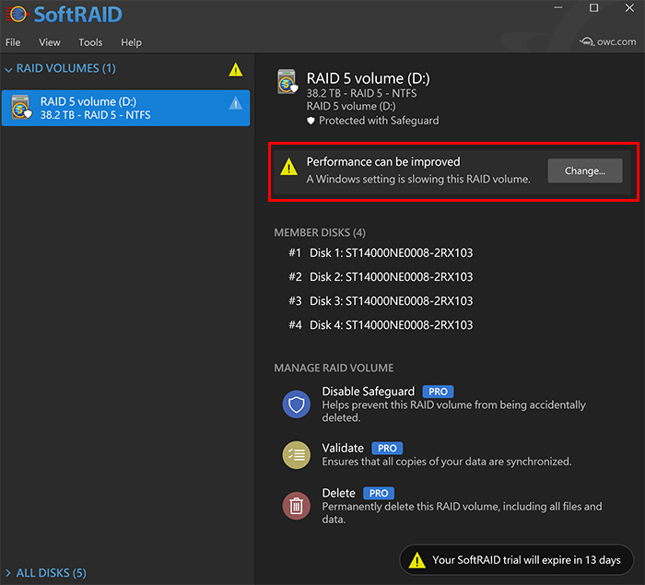Viewport: 645px width, 585px height.
Task: Click the trial expiry warning icon
Action: pyautogui.click(x=417, y=560)
